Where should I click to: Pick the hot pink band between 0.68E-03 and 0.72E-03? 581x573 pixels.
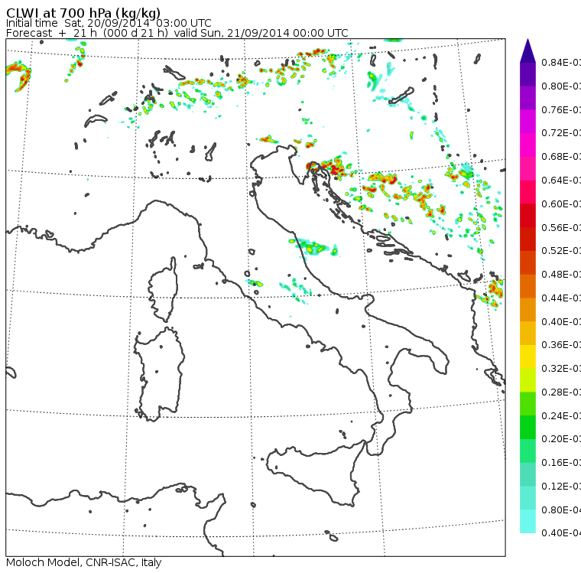pos(527,145)
